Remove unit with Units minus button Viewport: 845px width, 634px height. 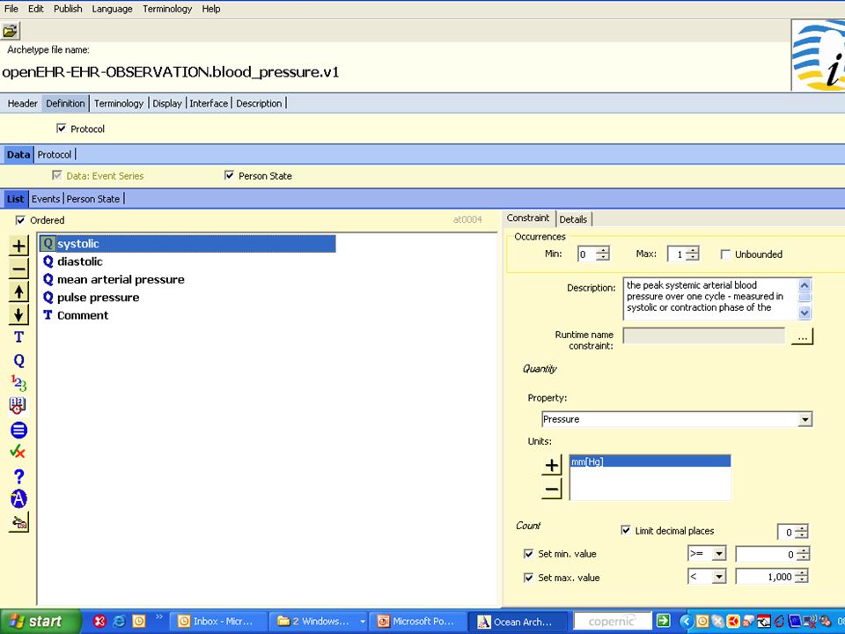pyautogui.click(x=552, y=489)
